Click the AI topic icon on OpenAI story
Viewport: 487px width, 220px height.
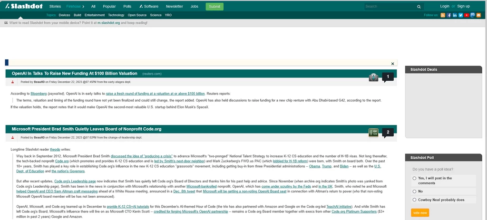pos(373,77)
